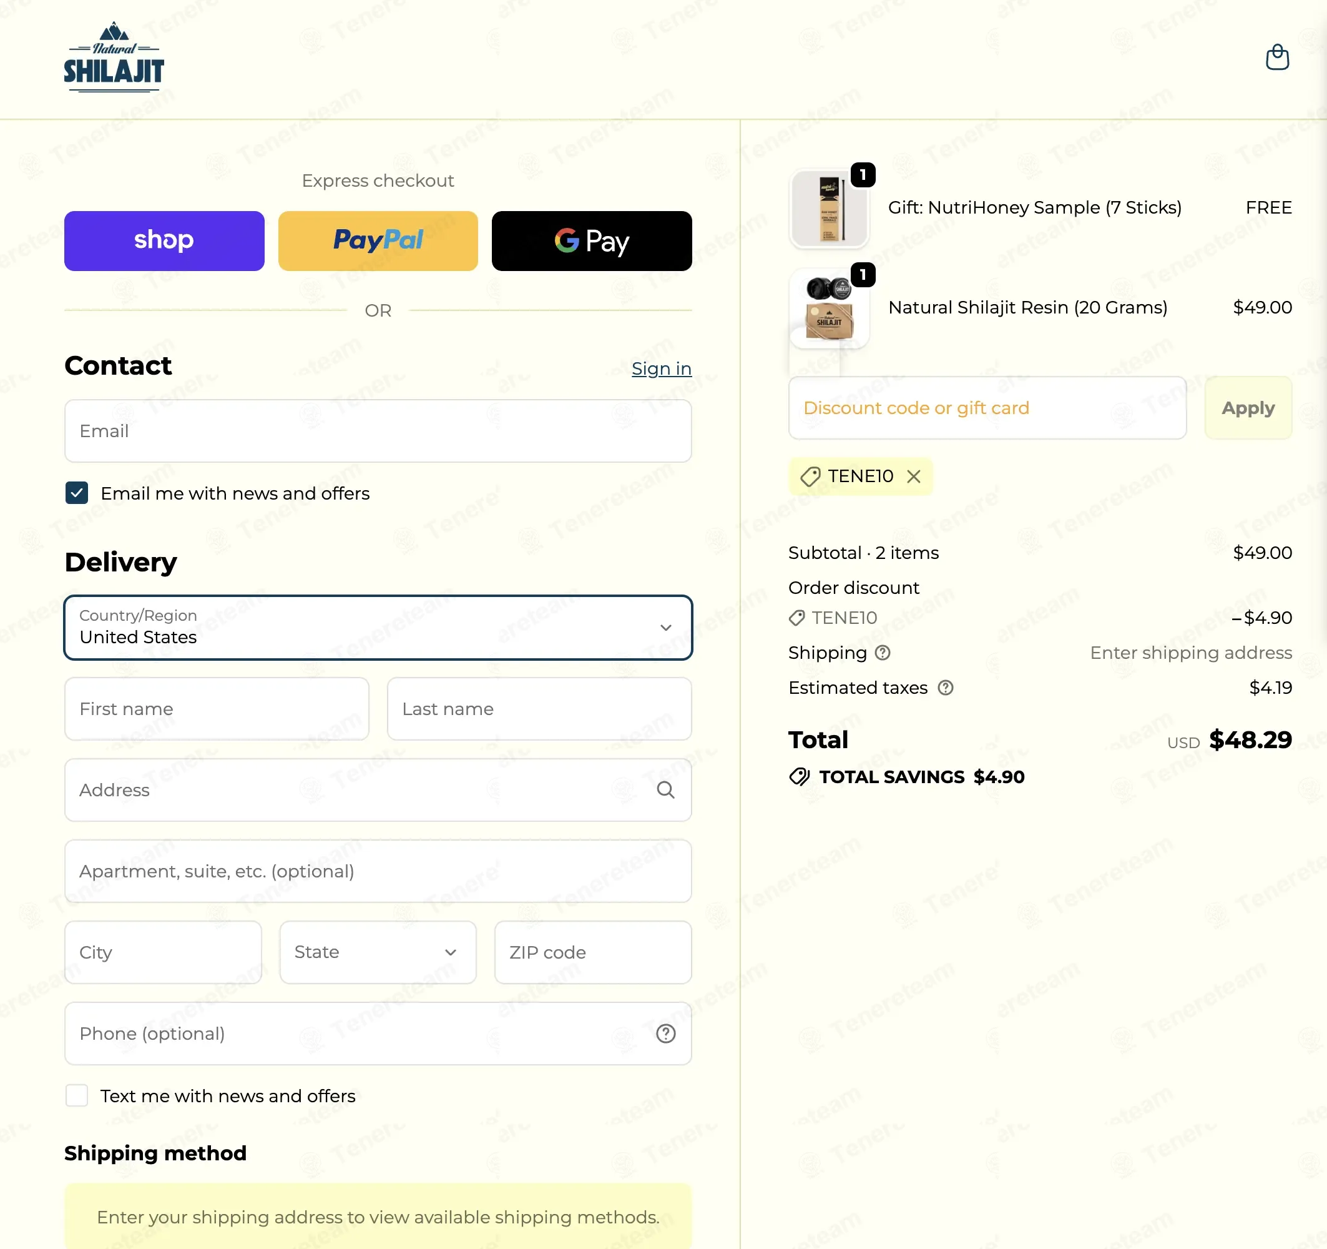Viewport: 1327px width, 1249px height.
Task: Click the "TOTAL SAVINGS $4.90" text
Action: click(x=921, y=777)
